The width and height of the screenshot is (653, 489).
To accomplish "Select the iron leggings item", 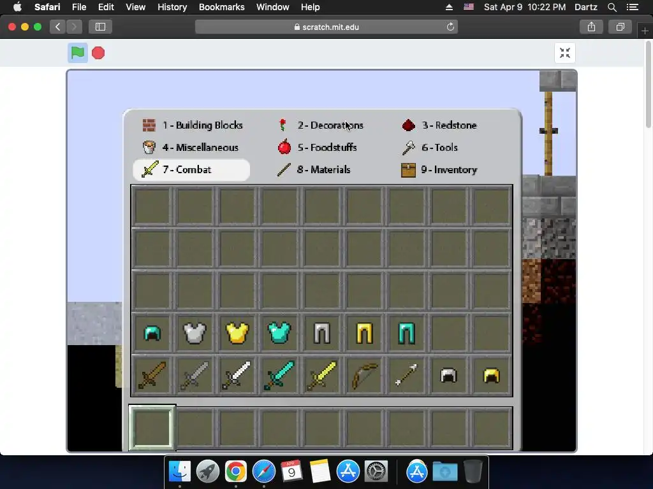I will click(x=322, y=334).
